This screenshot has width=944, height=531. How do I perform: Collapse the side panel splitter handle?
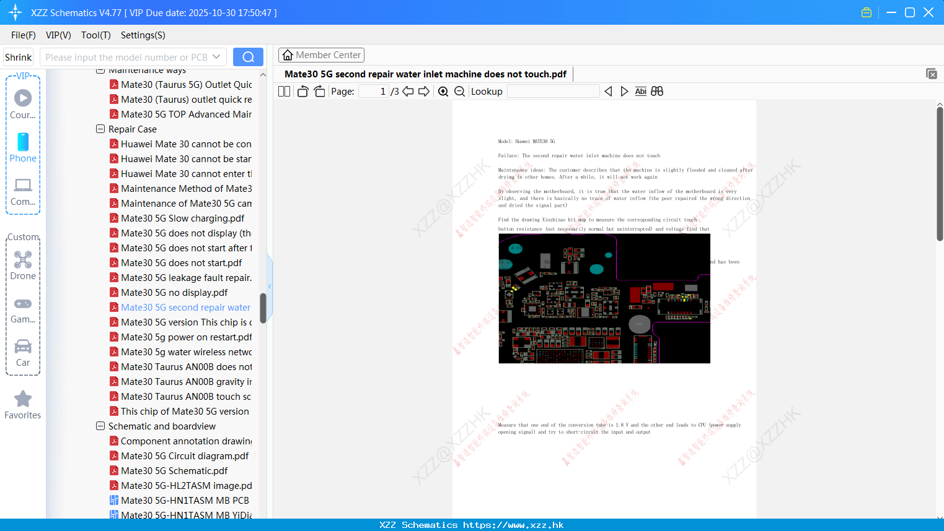(270, 287)
